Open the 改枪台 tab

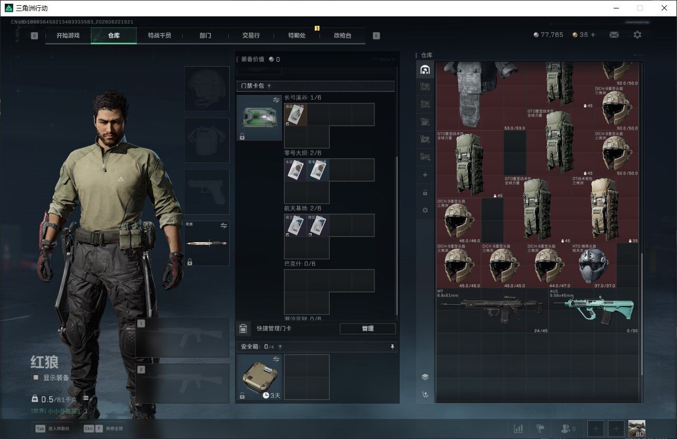click(342, 35)
